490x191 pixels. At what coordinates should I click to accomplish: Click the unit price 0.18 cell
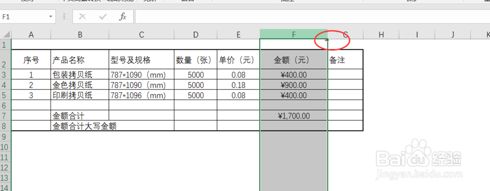click(239, 85)
